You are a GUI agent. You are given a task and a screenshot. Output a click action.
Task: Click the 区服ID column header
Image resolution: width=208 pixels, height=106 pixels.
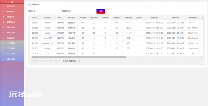pyautogui.click(x=139, y=18)
